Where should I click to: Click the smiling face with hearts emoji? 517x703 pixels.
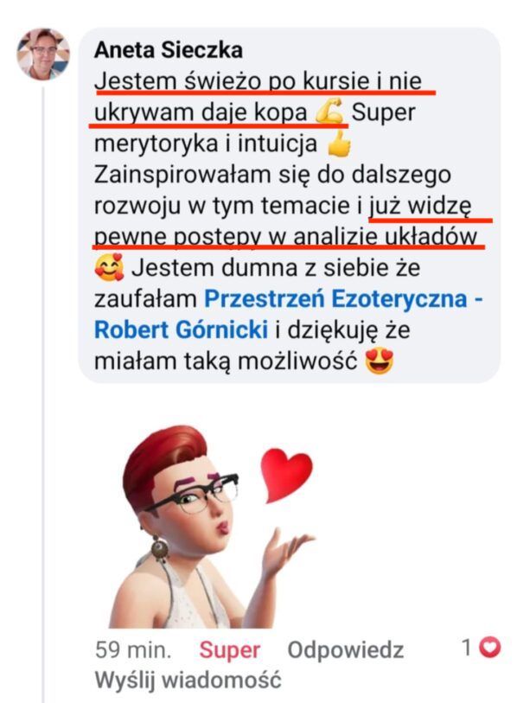click(110, 267)
